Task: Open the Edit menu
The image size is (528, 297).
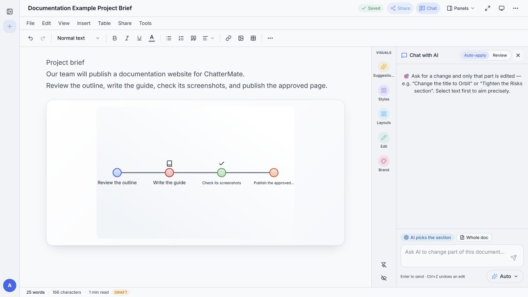Action: point(47,23)
